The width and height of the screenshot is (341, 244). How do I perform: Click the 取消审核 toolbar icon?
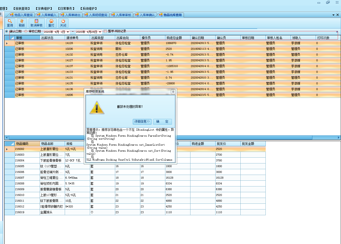36,22
